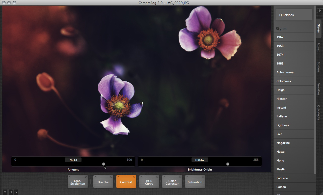
Task: Remove the RGB Curve tile with its X
Action: coord(141,177)
